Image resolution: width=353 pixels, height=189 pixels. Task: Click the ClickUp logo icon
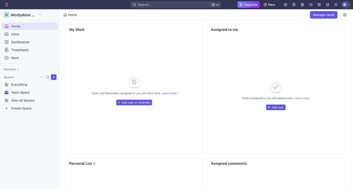pyautogui.click(x=6, y=5)
